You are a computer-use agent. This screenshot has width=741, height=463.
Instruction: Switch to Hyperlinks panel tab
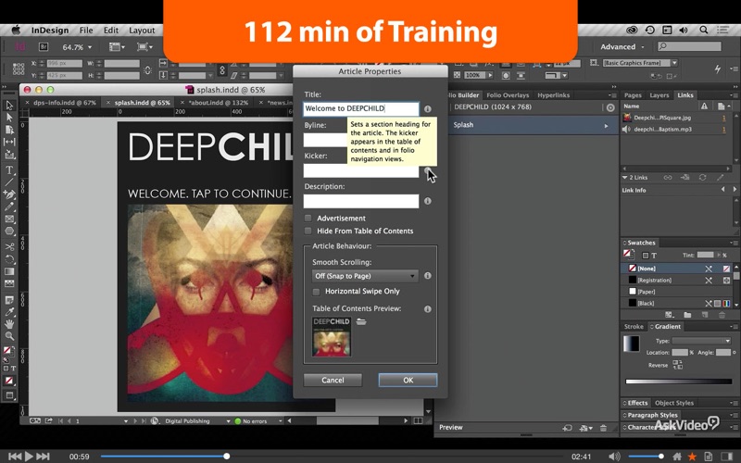[553, 95]
